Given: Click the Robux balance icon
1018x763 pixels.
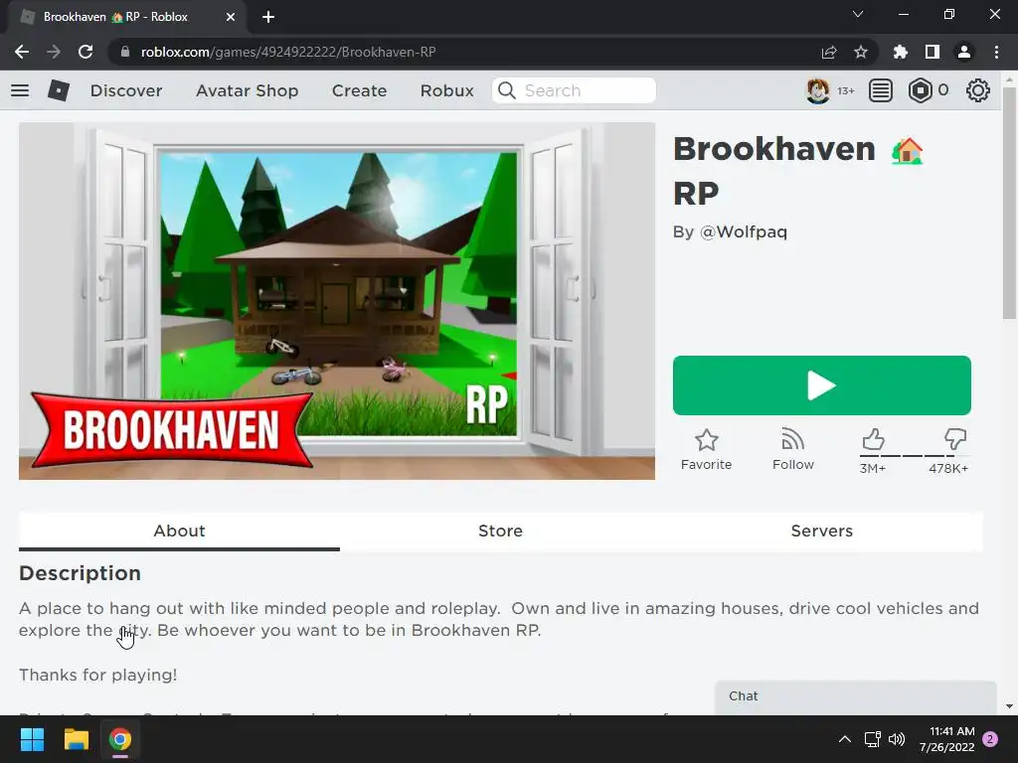Looking at the screenshot, I should coord(920,90).
